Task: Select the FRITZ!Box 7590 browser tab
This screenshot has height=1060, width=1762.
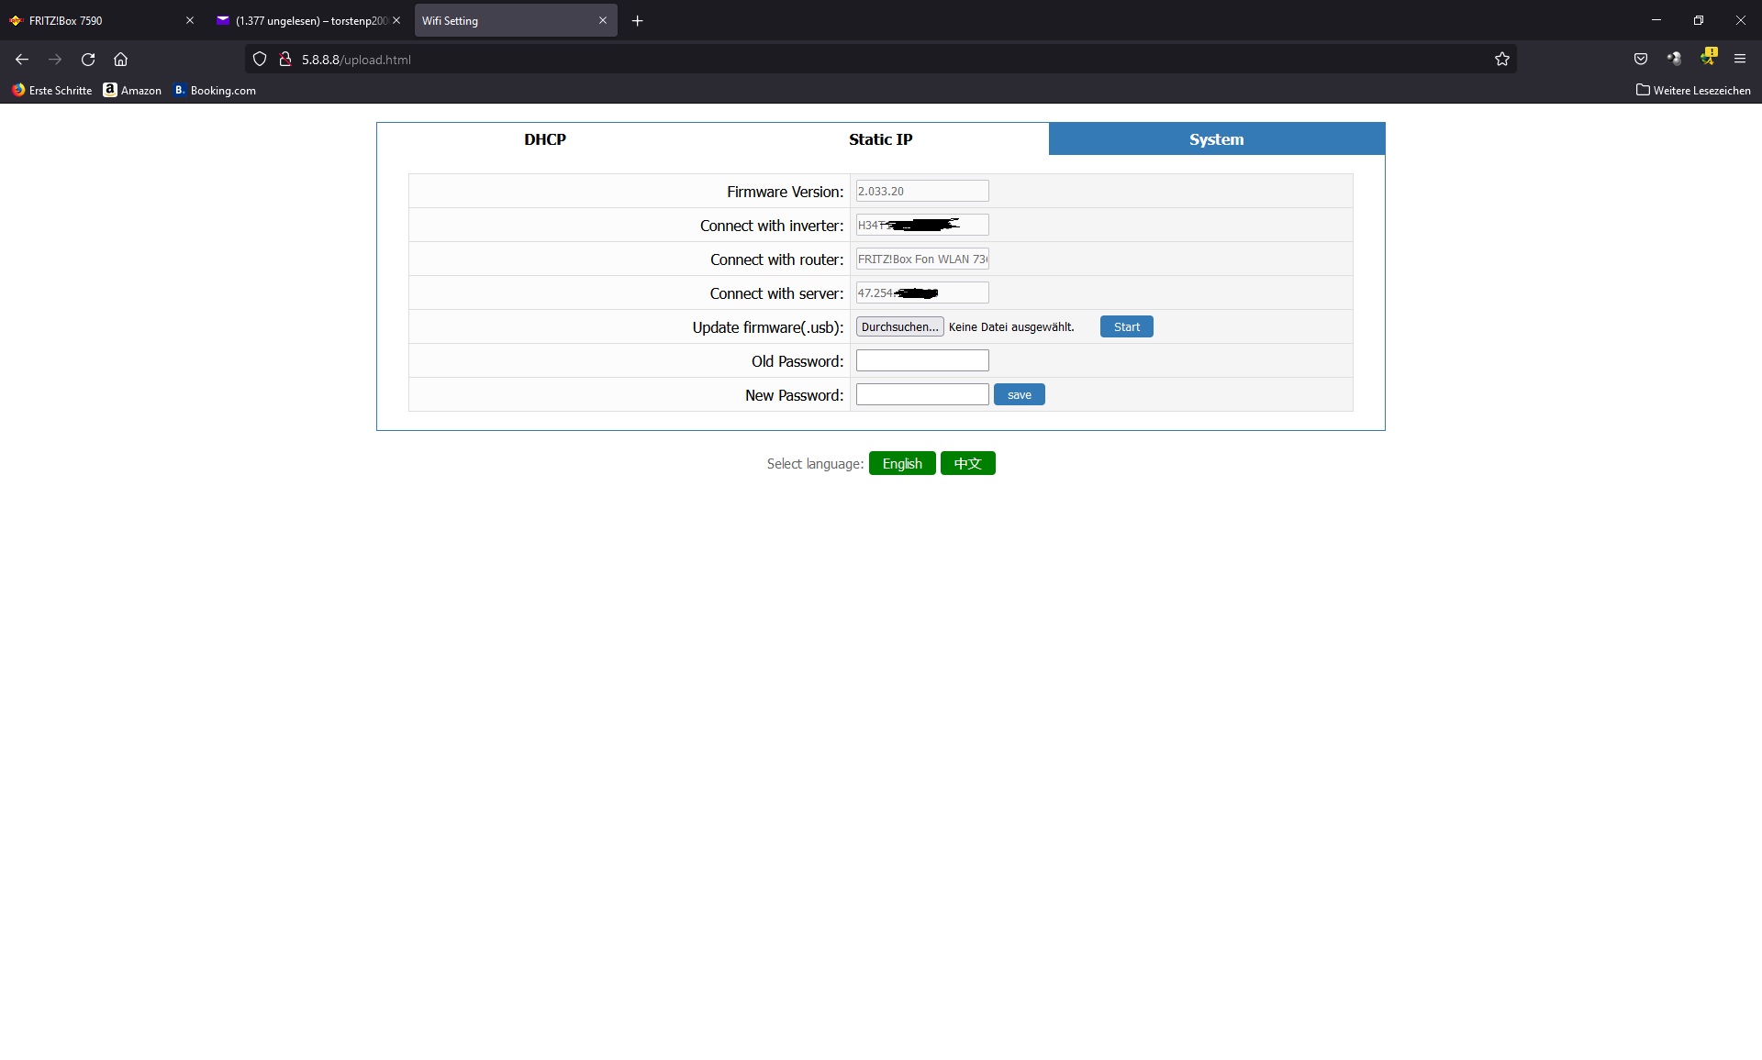Action: click(x=92, y=20)
